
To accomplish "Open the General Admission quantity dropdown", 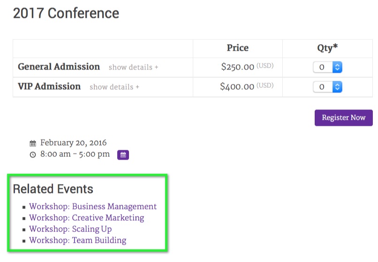I will (x=327, y=67).
